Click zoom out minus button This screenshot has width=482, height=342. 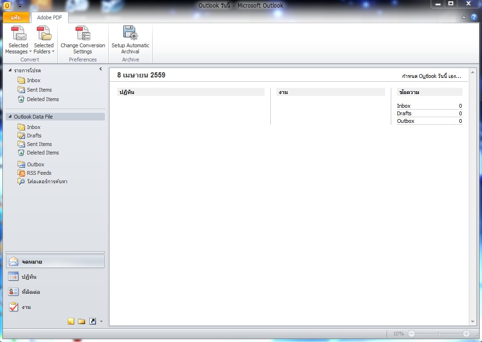tap(411, 333)
